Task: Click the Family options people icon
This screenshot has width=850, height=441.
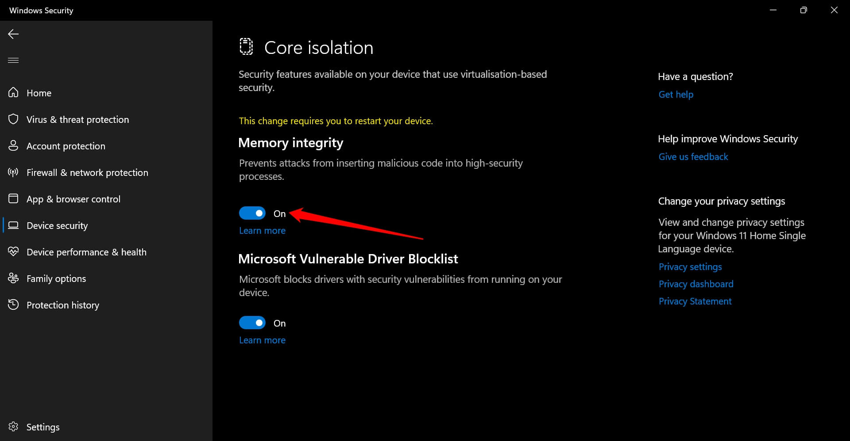Action: (x=13, y=278)
